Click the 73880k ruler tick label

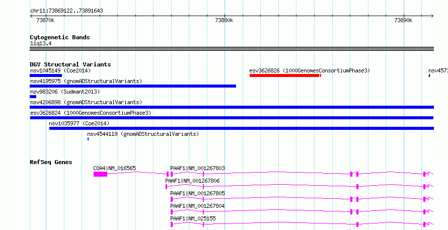(225, 20)
